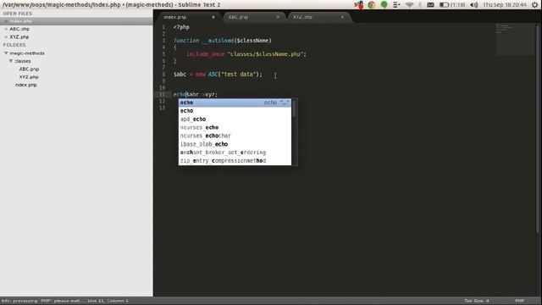Viewport: 542px width, 305px height.
Task: Click the editor vertical scrollbar
Action: [538, 128]
